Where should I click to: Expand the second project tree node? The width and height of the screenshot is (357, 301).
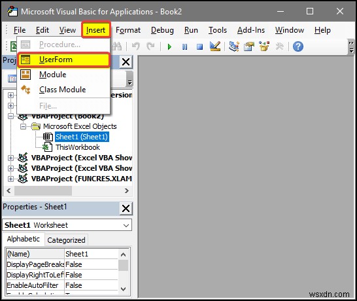pyautogui.click(x=10, y=105)
